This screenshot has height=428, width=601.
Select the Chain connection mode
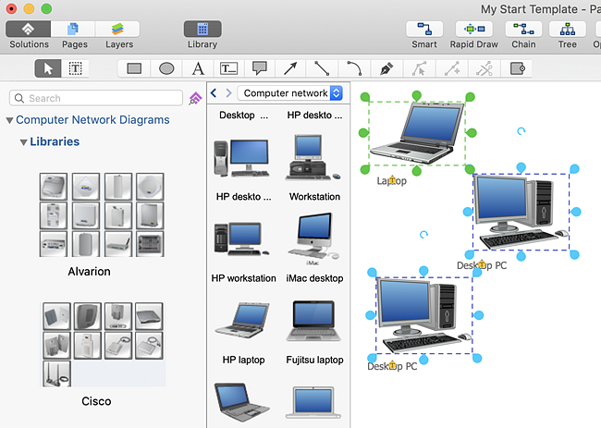523,30
